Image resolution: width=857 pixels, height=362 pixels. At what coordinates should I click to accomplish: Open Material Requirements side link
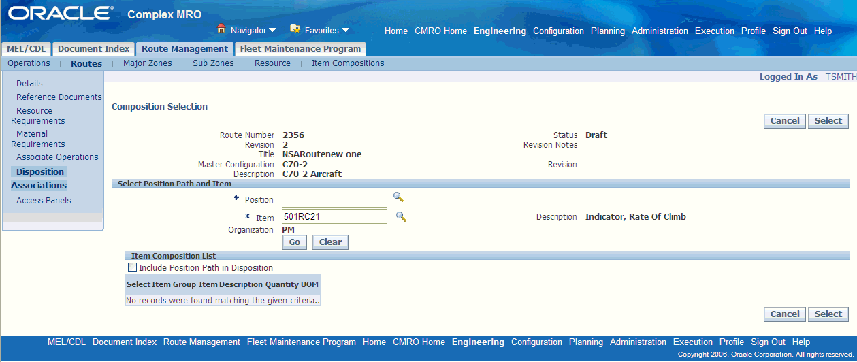38,139
